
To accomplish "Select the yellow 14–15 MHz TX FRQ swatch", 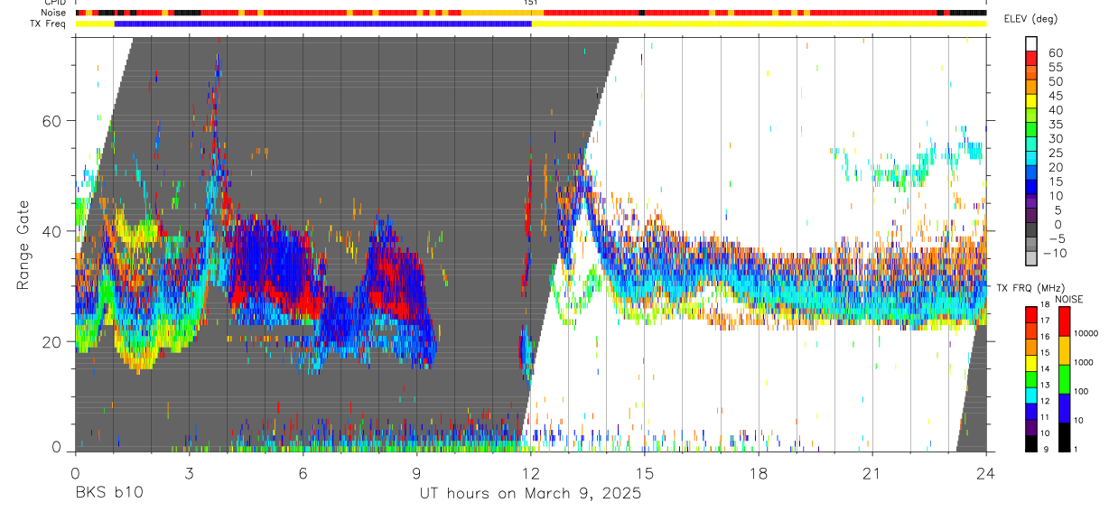I will pos(1031,362).
